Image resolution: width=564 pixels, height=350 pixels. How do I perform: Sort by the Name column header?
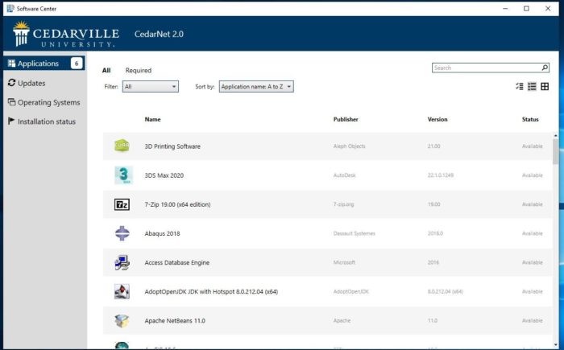click(x=152, y=119)
